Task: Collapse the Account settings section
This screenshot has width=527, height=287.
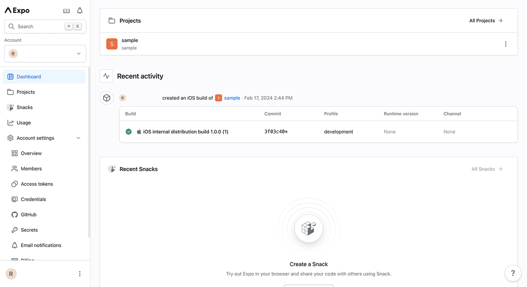Action: pyautogui.click(x=79, y=138)
